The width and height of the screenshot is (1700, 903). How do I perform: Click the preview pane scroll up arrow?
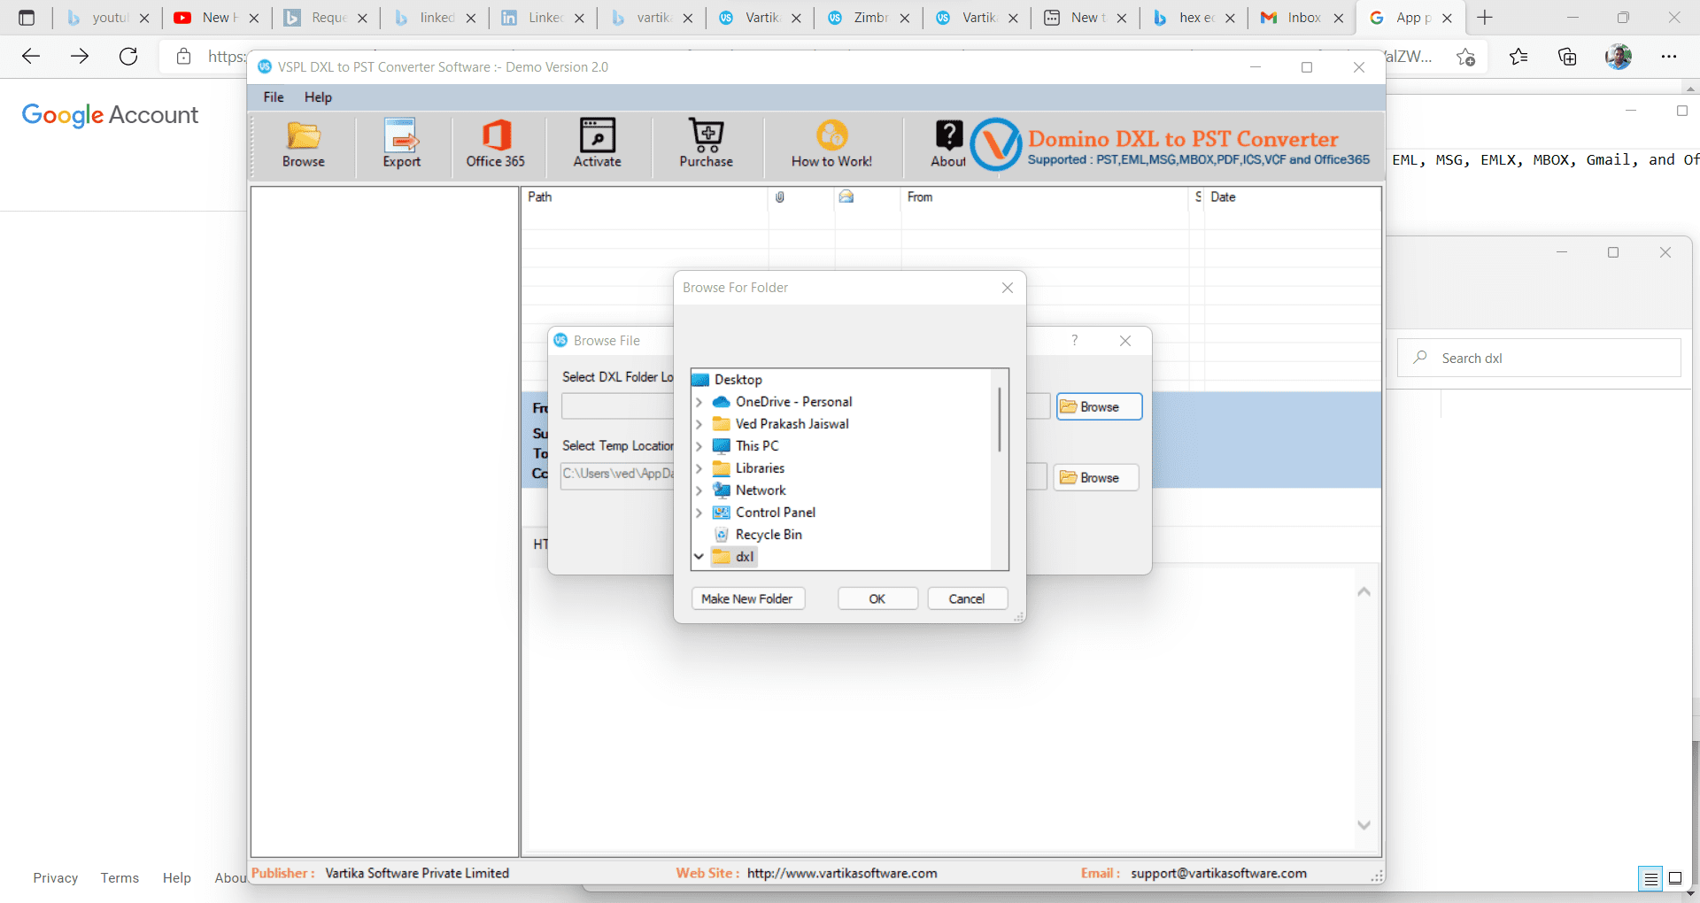tap(1364, 591)
